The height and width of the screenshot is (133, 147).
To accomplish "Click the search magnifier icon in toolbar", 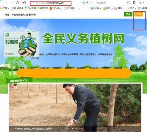I will pos(128,3).
